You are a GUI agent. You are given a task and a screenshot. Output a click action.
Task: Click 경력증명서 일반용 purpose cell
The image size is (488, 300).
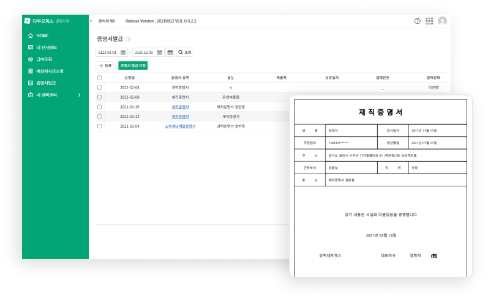click(x=231, y=126)
